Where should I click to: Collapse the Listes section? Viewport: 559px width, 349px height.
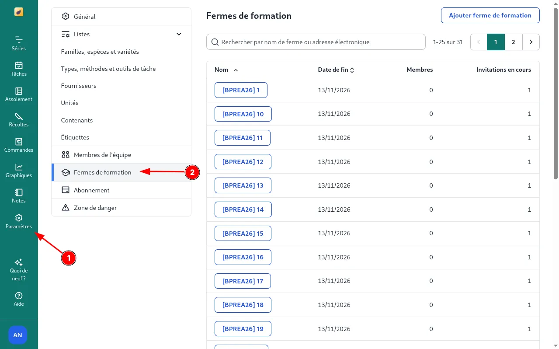178,34
